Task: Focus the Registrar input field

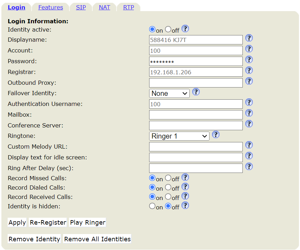Action: coord(196,72)
